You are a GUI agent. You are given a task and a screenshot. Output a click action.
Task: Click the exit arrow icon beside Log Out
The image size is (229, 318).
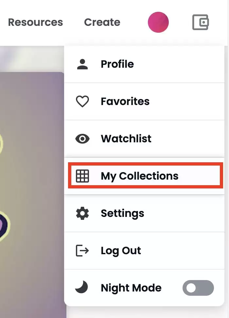[x=82, y=251]
